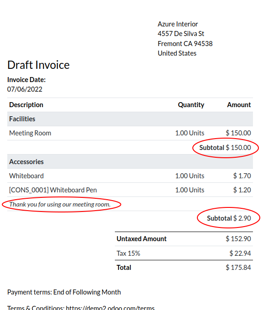Open the demo2.odoo.com/terms link
The image size is (263, 310).
(x=110, y=307)
